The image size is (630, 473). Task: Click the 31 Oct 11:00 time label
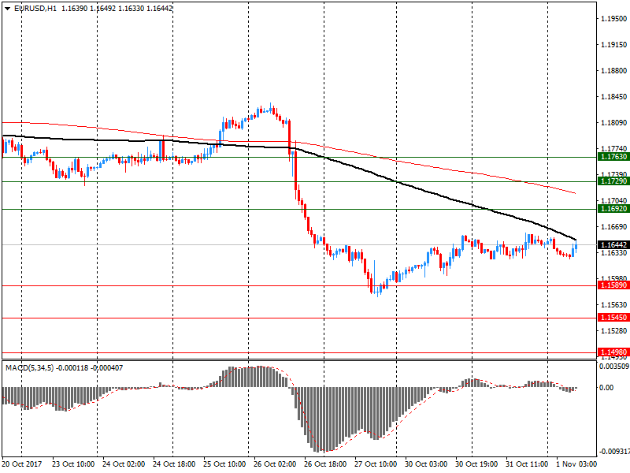[x=527, y=464]
